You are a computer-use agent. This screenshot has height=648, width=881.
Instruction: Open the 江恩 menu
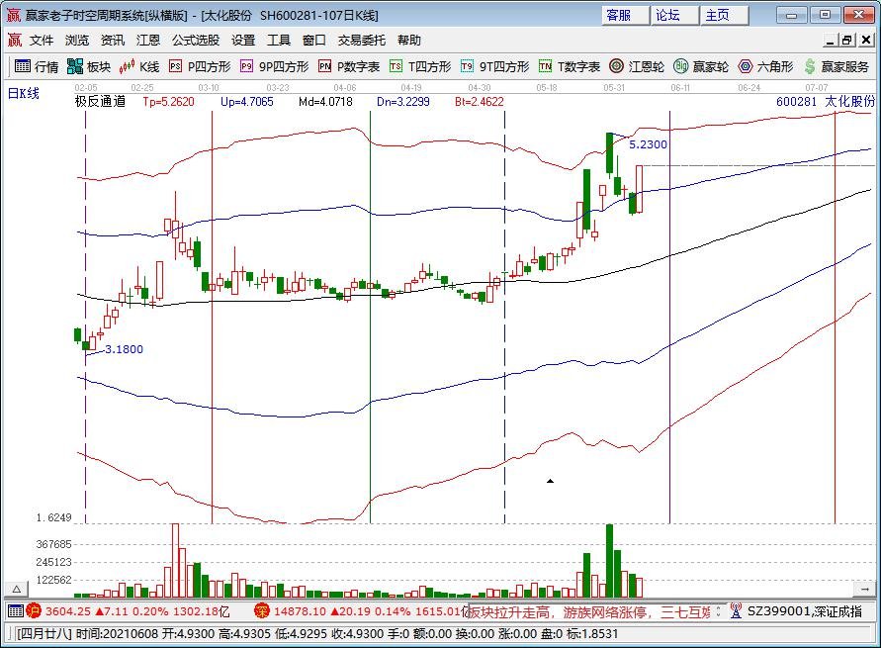pos(148,40)
